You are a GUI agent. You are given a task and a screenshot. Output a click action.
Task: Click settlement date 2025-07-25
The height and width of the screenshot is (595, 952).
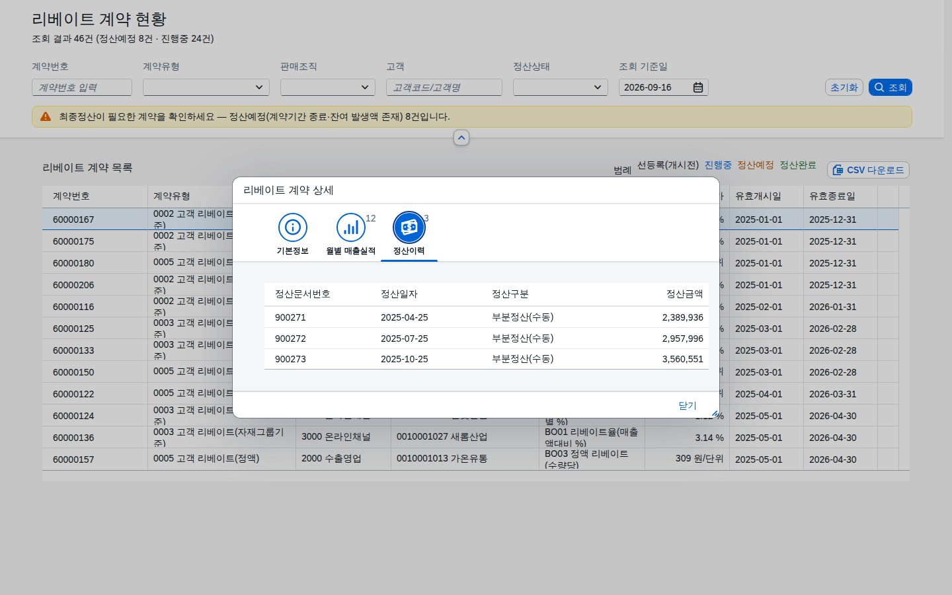click(405, 338)
